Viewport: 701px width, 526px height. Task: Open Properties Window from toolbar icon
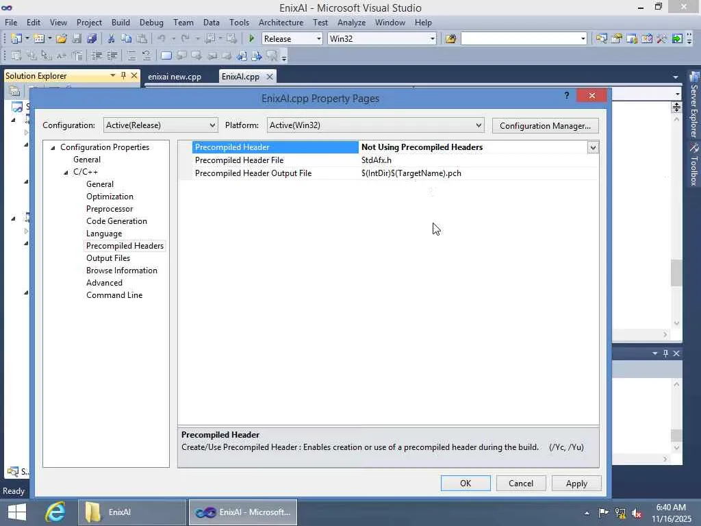(x=617, y=39)
